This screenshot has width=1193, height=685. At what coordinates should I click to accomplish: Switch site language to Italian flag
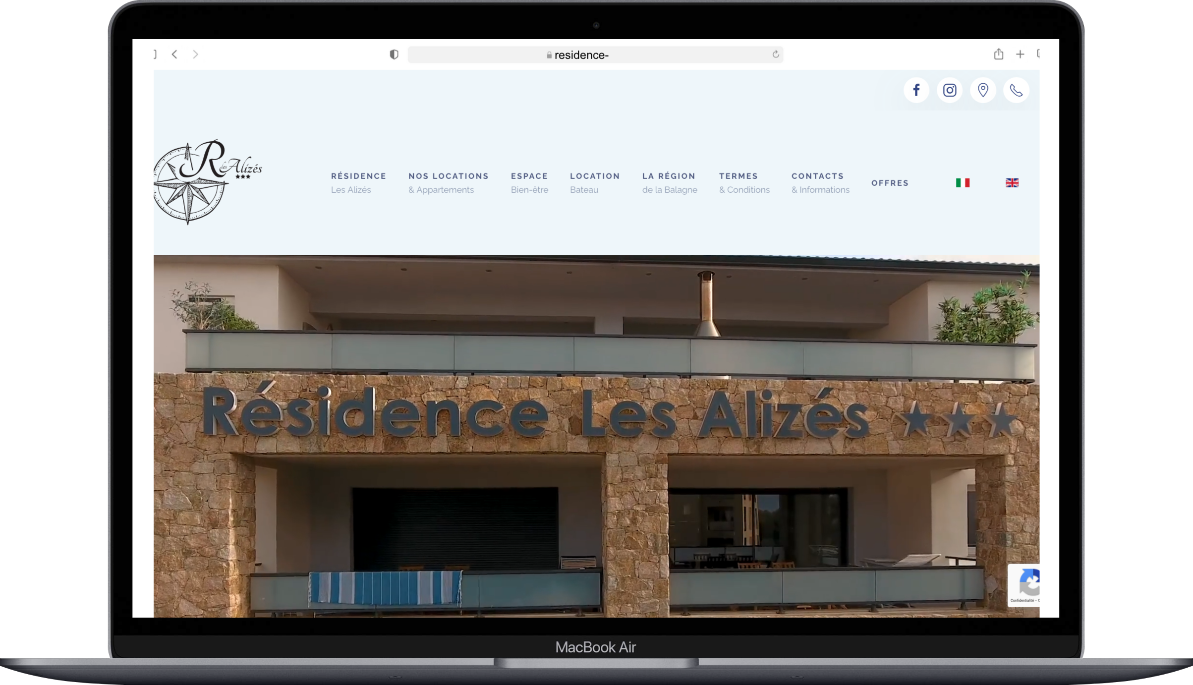[963, 183]
